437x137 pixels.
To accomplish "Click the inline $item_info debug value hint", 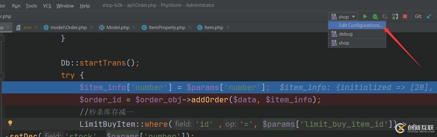I will pyautogui.click(x=356, y=87).
